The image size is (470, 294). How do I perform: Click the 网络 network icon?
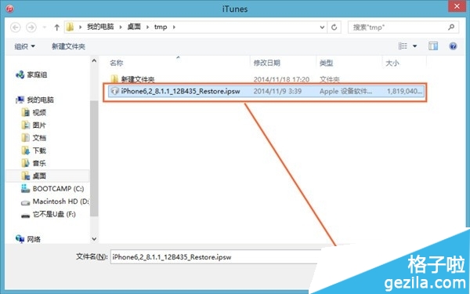[20, 239]
